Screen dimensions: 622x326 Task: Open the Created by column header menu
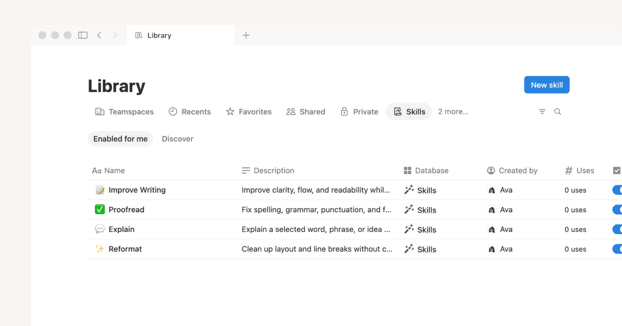513,170
